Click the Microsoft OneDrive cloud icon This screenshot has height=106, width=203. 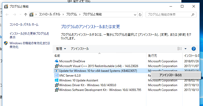click(56, 61)
